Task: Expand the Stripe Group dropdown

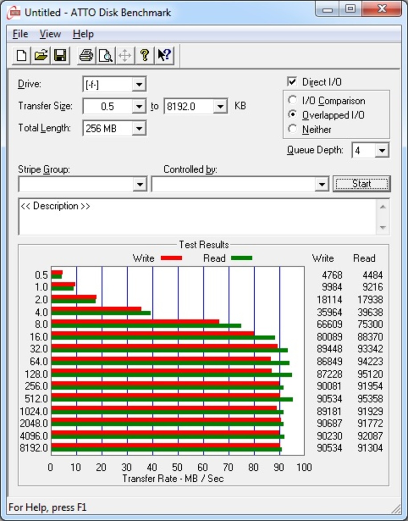Action: pos(140,184)
